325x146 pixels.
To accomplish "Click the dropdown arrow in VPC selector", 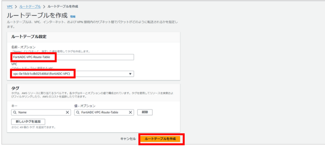I will pos(130,74).
